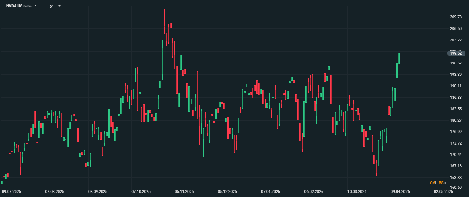Click the 09.04.2026 date on time axis
Screen dimensions: 469x197
400,192
